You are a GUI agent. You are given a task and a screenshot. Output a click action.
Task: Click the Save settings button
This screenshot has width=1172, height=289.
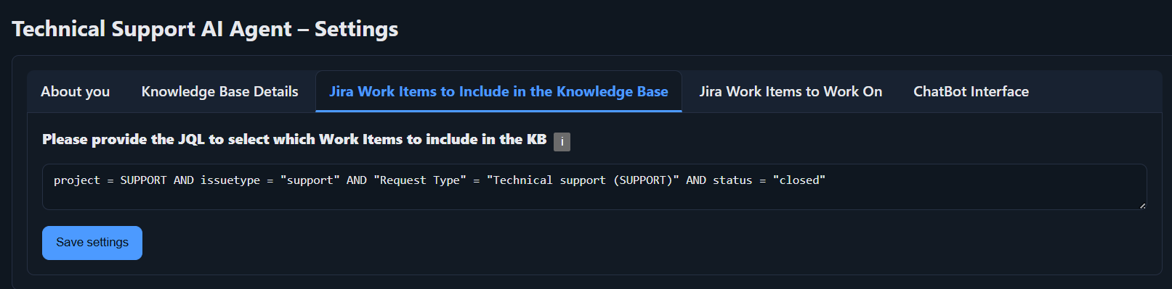pos(92,243)
